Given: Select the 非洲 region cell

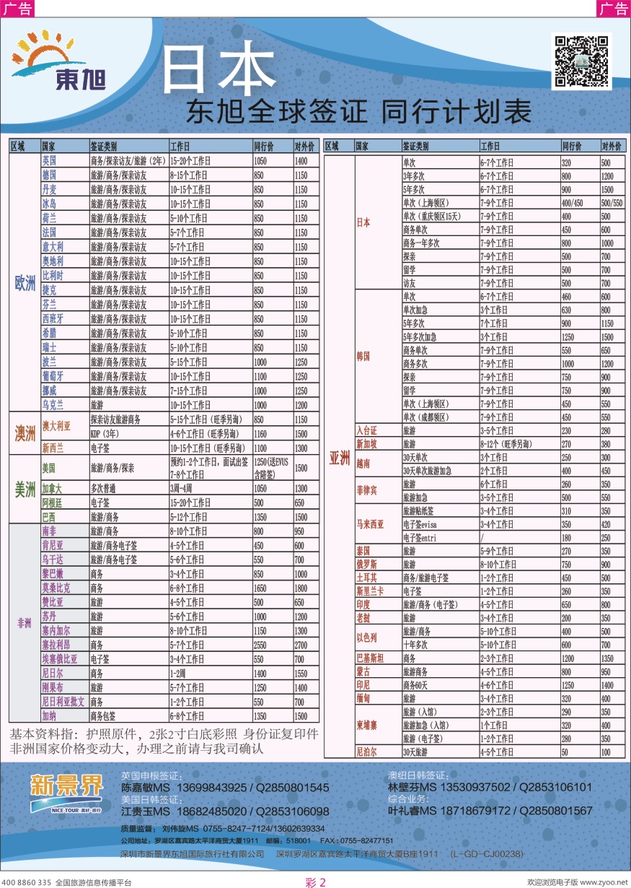Looking at the screenshot, I should [x=25, y=624].
